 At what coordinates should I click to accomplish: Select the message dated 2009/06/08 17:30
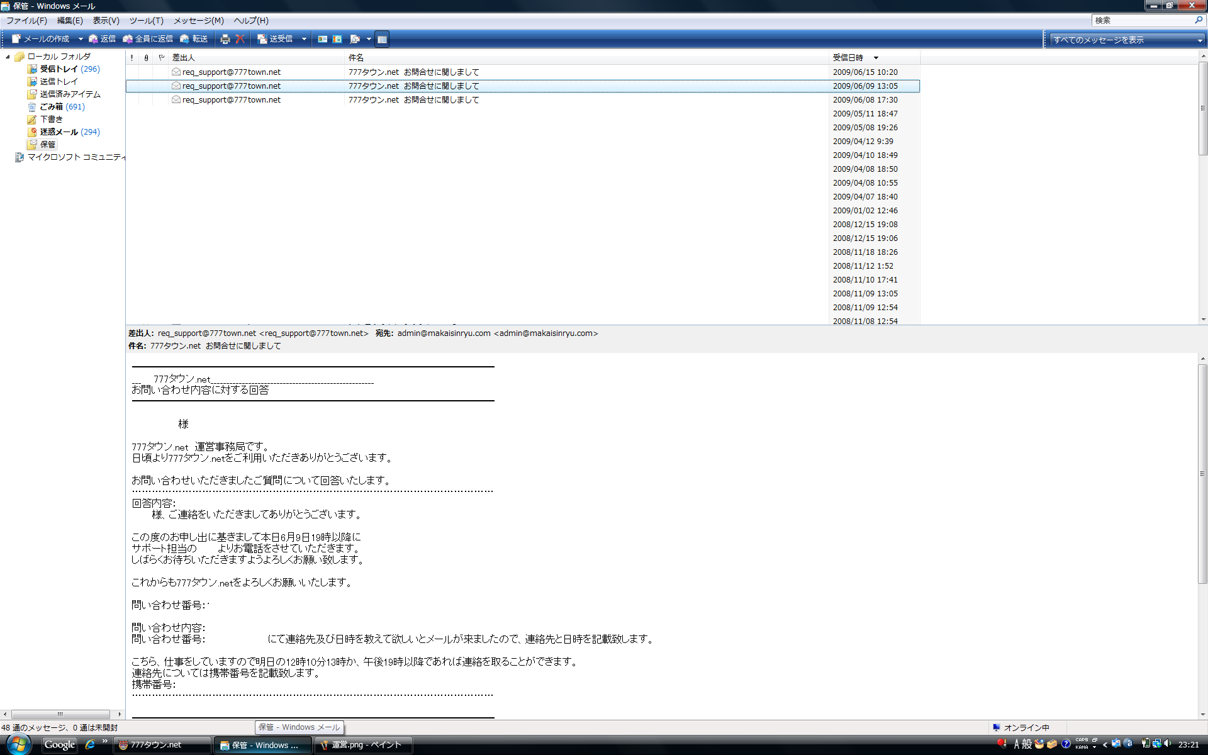pyautogui.click(x=523, y=100)
